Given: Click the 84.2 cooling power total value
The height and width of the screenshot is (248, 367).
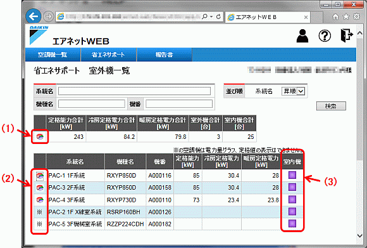Looking at the screenshot, I should 129,137.
